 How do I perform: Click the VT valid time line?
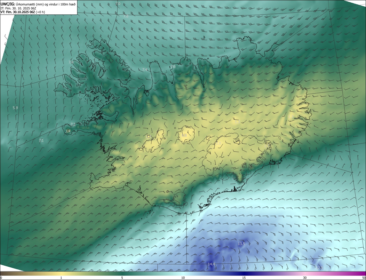[x=23, y=12]
